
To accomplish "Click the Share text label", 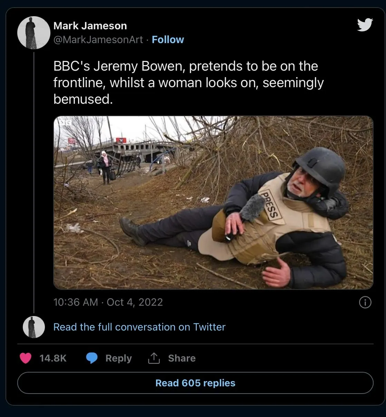I will tap(182, 358).
